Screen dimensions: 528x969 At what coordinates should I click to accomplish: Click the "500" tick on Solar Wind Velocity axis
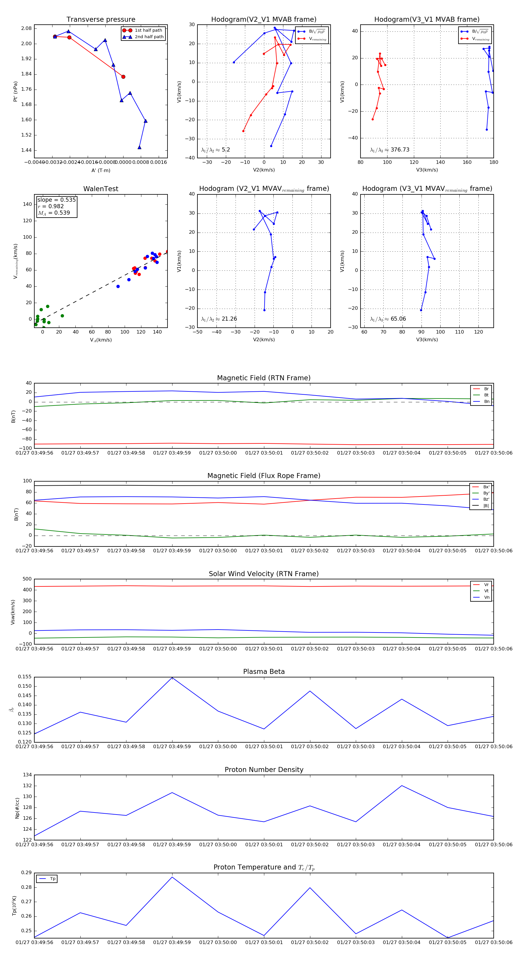(28, 579)
